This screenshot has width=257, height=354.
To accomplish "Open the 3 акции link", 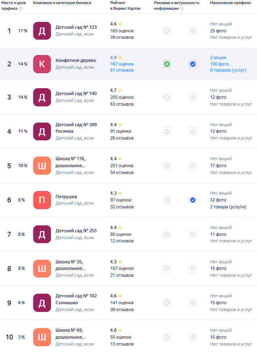I will pos(218,57).
